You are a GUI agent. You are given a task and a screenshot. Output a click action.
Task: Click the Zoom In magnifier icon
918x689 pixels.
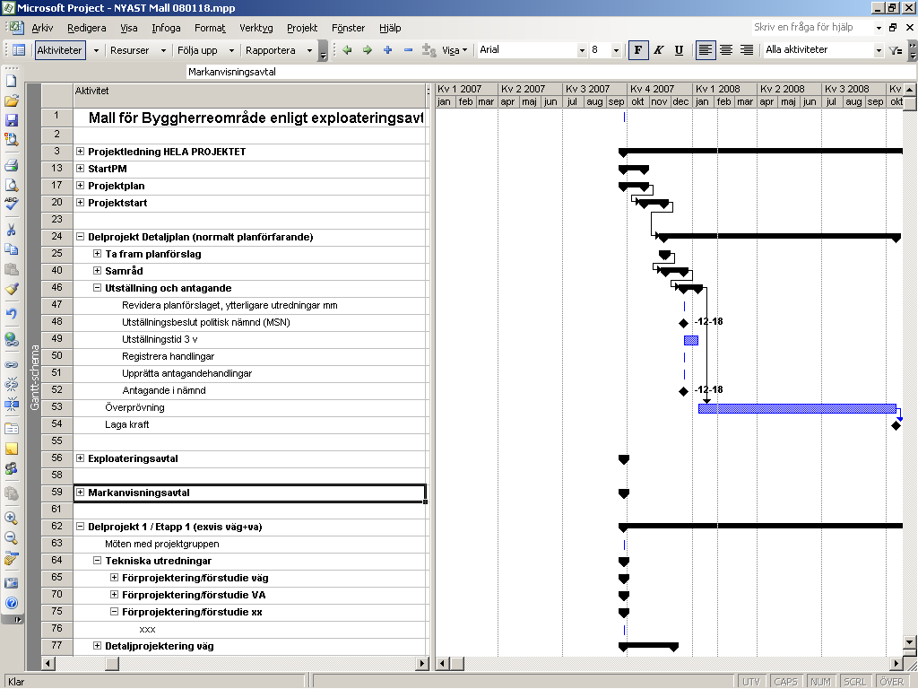[x=11, y=518]
